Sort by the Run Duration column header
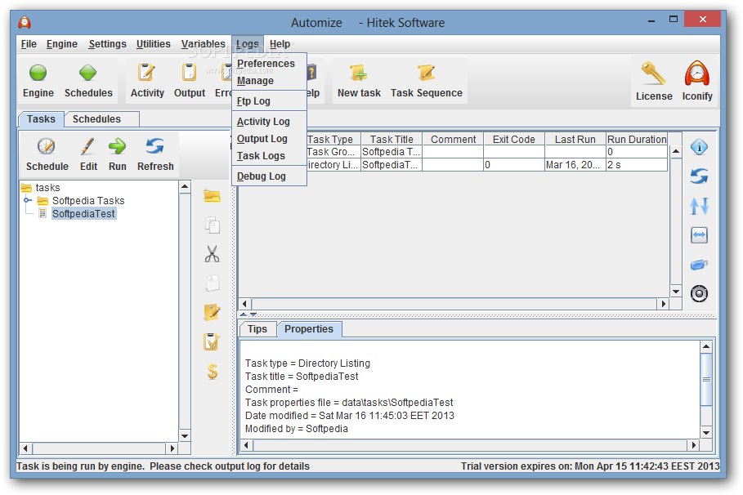The width and height of the screenshot is (743, 495). pos(637,139)
